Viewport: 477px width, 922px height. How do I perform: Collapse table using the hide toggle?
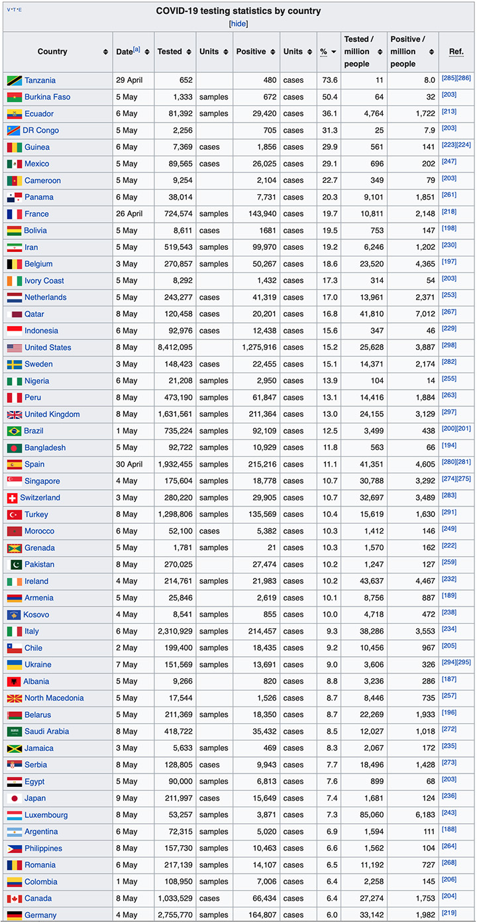pyautogui.click(x=238, y=23)
